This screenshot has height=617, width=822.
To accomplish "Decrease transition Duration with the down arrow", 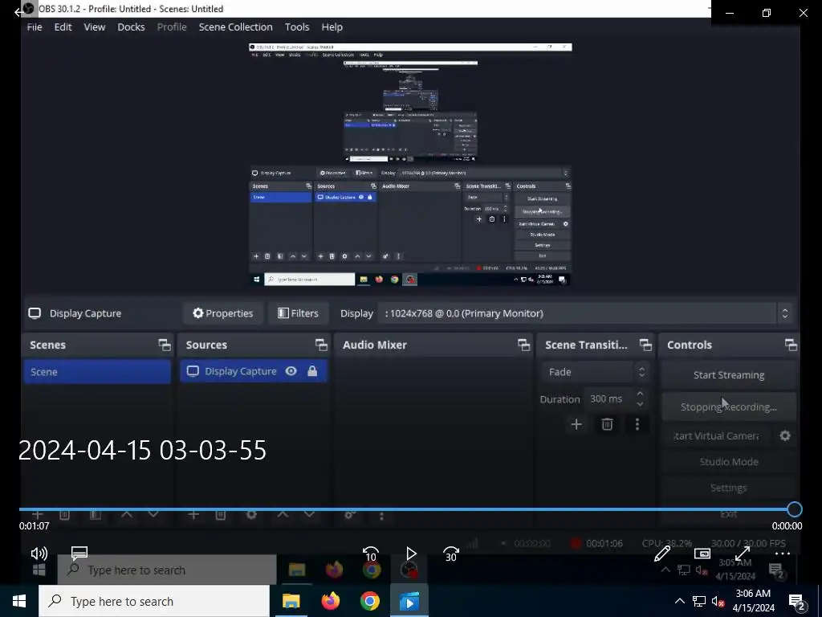I will [640, 404].
